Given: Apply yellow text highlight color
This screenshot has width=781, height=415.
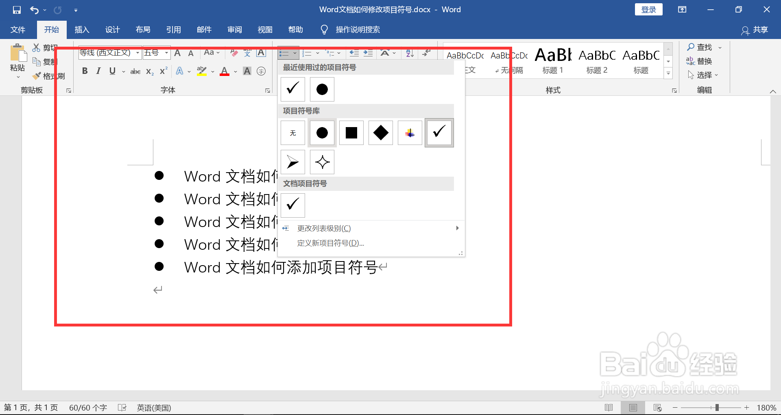Looking at the screenshot, I should click(x=202, y=71).
